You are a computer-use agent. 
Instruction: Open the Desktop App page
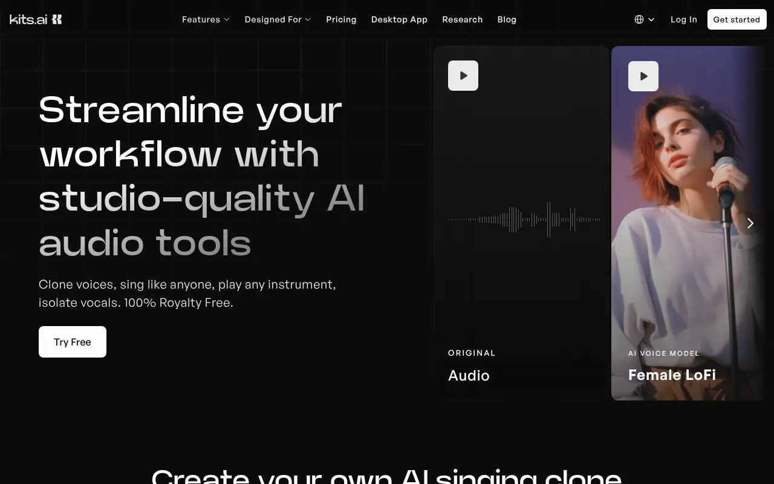pos(399,19)
